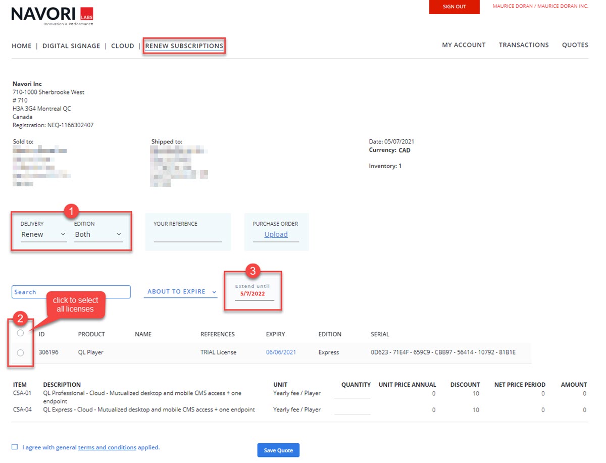Click the Express edition cell
The height and width of the screenshot is (463, 606).
[x=329, y=352]
